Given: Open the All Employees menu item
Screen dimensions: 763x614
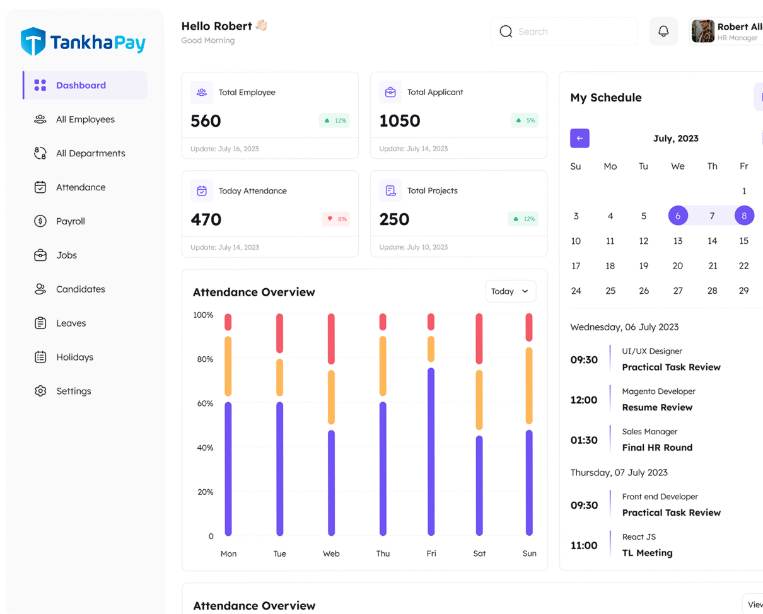Looking at the screenshot, I should tap(85, 120).
